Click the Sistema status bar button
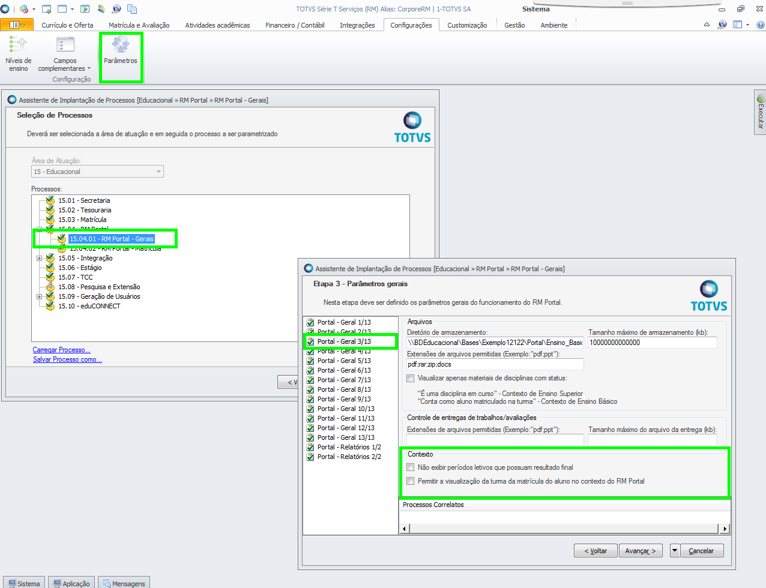This screenshot has height=588, width=766. 23,583
